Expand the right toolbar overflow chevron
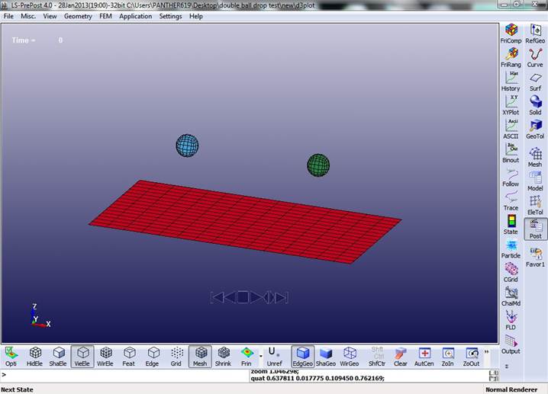Image resolution: width=548 pixels, height=394 pixels. [507, 366]
